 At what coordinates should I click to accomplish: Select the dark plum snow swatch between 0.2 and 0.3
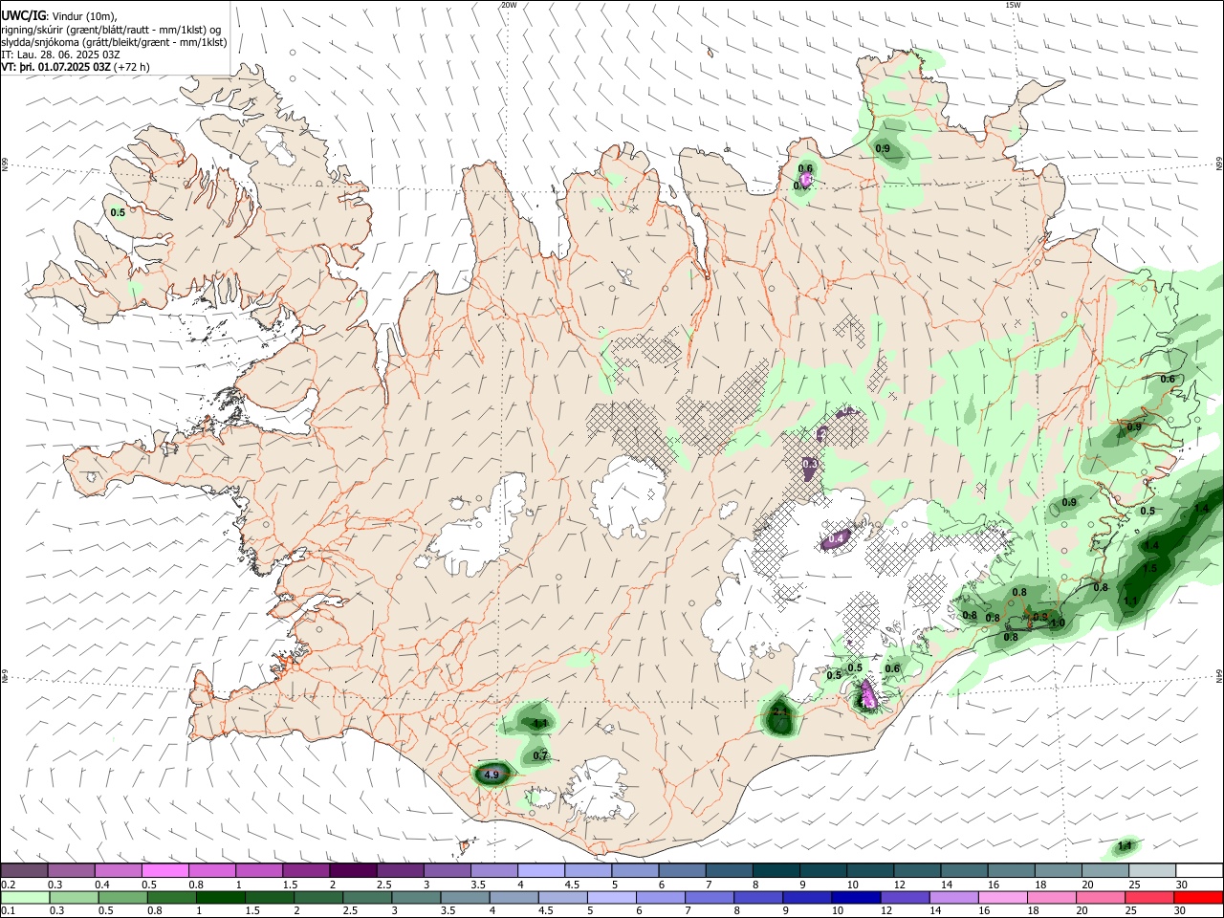click(x=24, y=870)
